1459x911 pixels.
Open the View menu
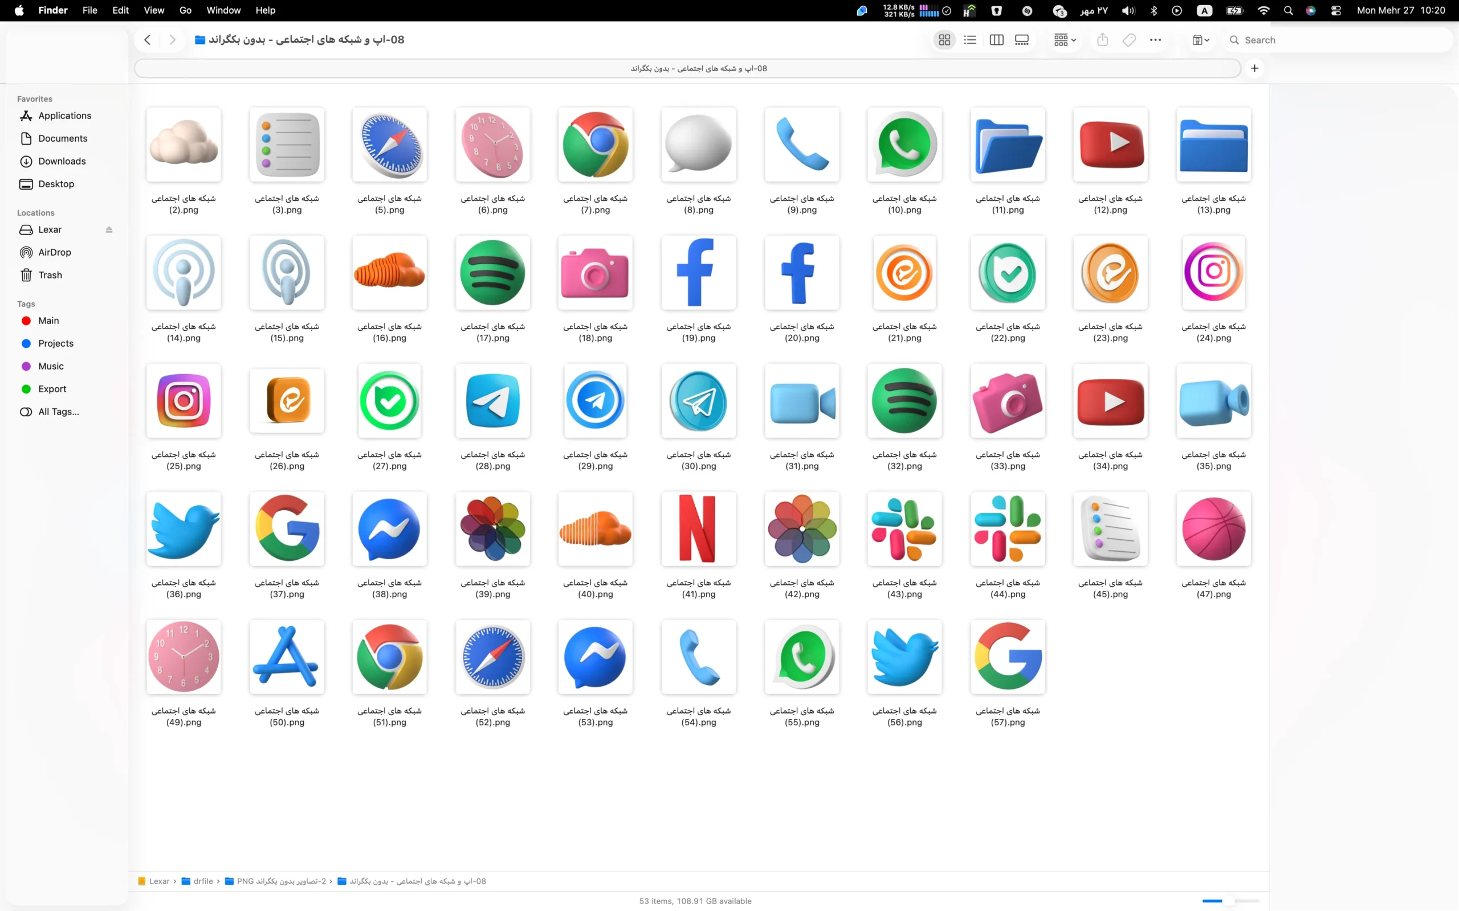click(154, 10)
